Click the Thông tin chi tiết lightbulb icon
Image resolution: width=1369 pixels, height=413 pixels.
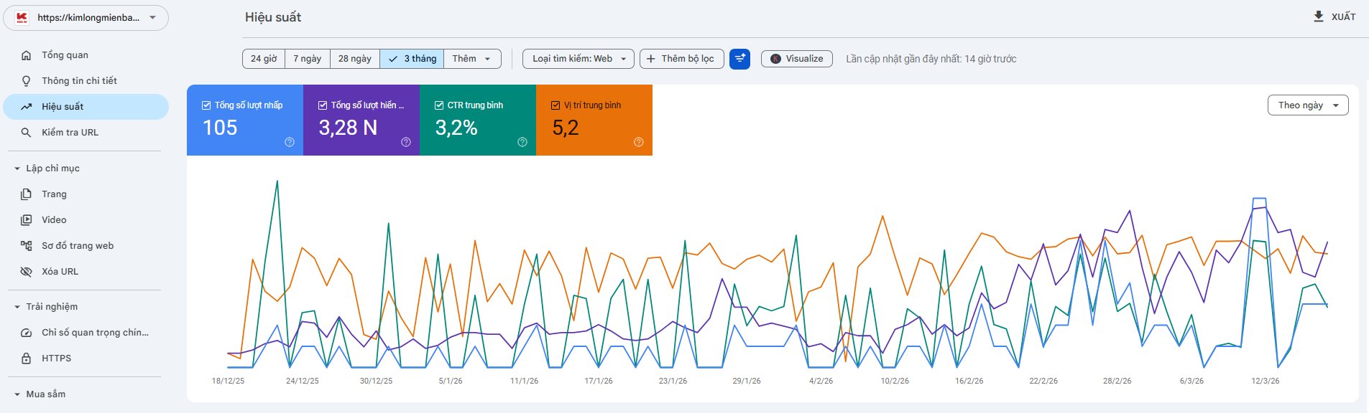click(x=27, y=81)
